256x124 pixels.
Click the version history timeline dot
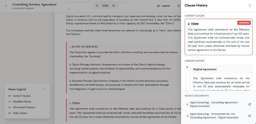[x=187, y=67]
